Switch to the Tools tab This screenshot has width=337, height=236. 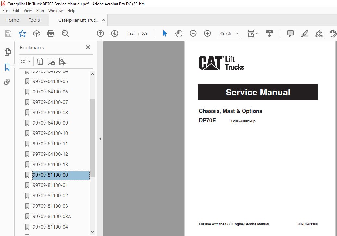(34, 20)
